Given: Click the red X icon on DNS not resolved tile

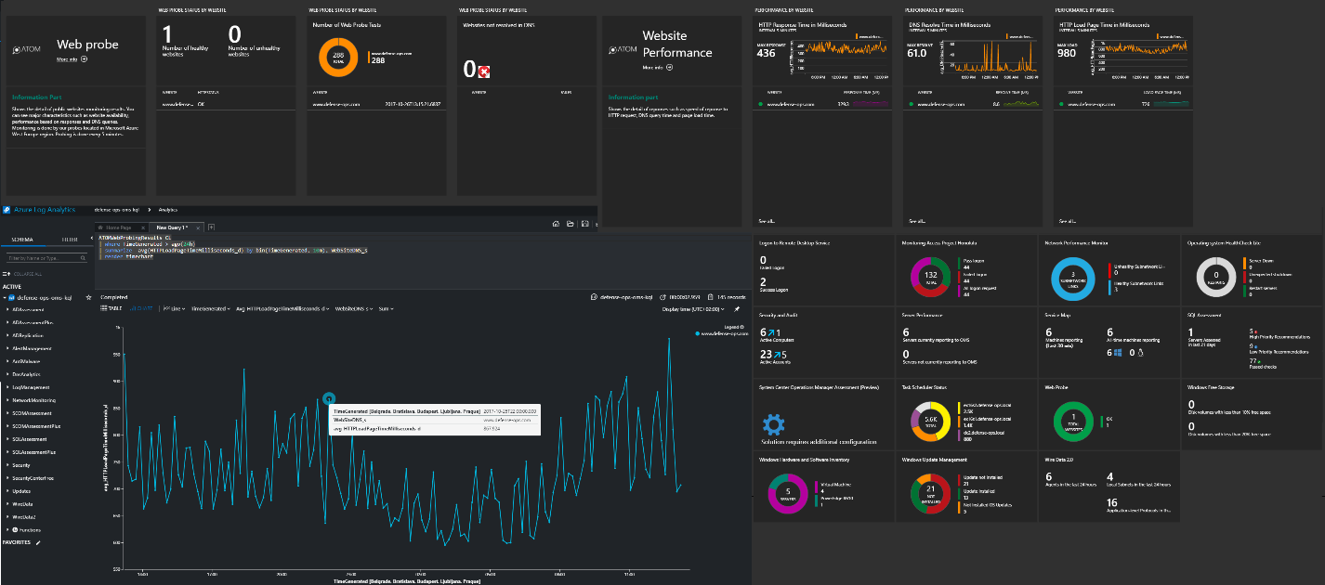Looking at the screenshot, I should tap(484, 71).
